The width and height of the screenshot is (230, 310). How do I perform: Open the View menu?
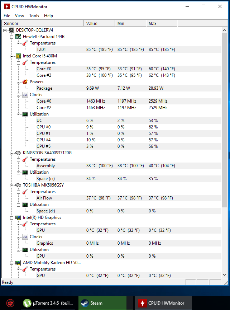(19, 16)
